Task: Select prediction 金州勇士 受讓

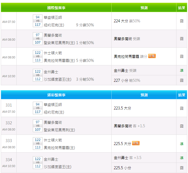Action: pyautogui.click(x=125, y=70)
